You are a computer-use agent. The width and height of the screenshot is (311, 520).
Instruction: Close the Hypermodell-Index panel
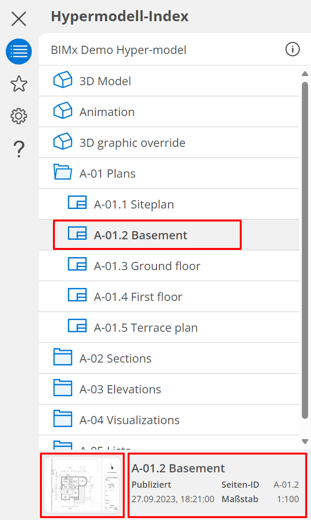tap(19, 19)
